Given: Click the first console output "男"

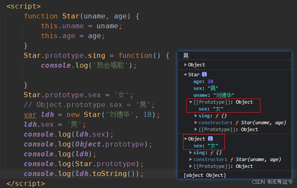Looking at the screenshot, I should (186, 56).
